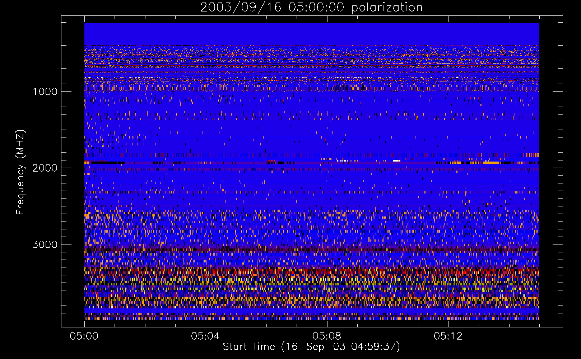This screenshot has width=581, height=359.
Task: Select the 1000 frequency tick label
Action: pos(45,92)
